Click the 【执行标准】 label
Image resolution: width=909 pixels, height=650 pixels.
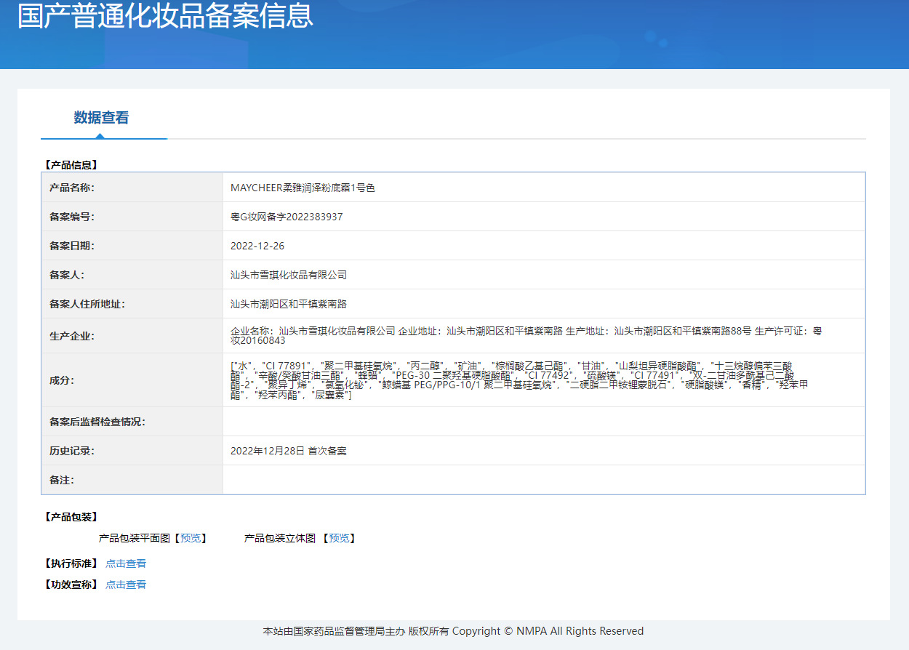(71, 563)
